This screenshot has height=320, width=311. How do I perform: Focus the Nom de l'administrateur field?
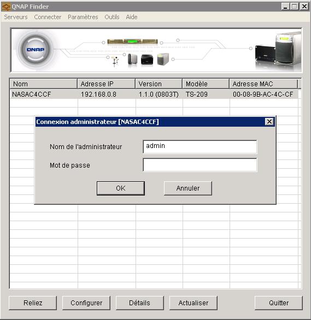coord(200,146)
